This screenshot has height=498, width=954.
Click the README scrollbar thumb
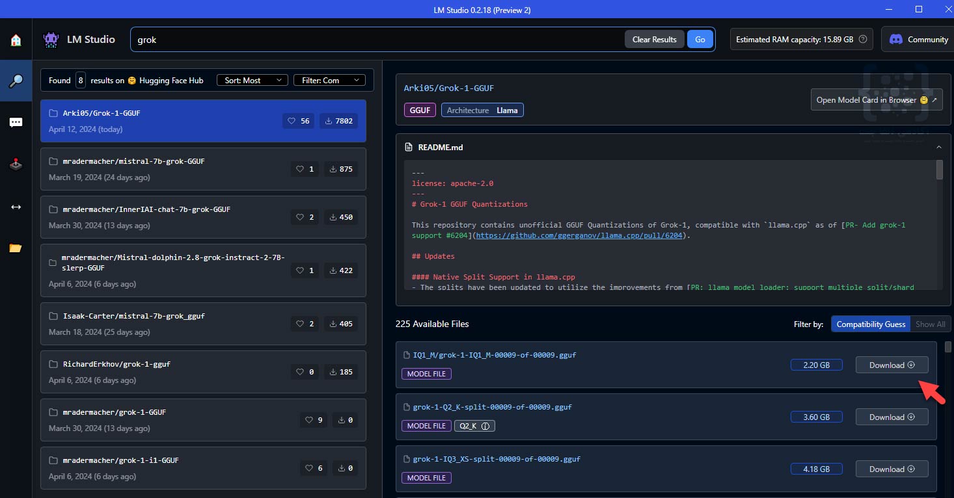pyautogui.click(x=940, y=170)
